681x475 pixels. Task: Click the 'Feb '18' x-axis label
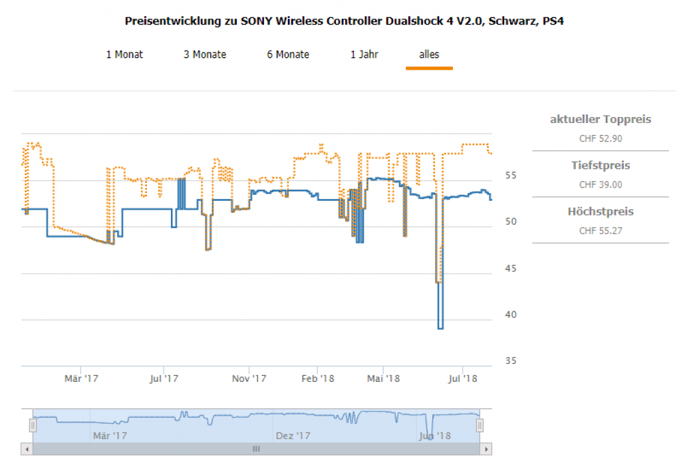point(317,379)
